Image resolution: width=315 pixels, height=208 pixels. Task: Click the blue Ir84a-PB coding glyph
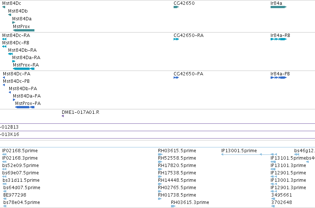point(278,78)
